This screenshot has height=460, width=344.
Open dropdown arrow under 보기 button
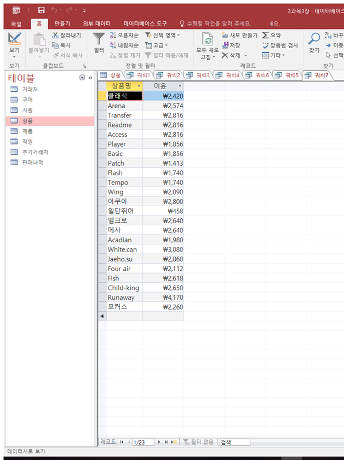click(14, 57)
